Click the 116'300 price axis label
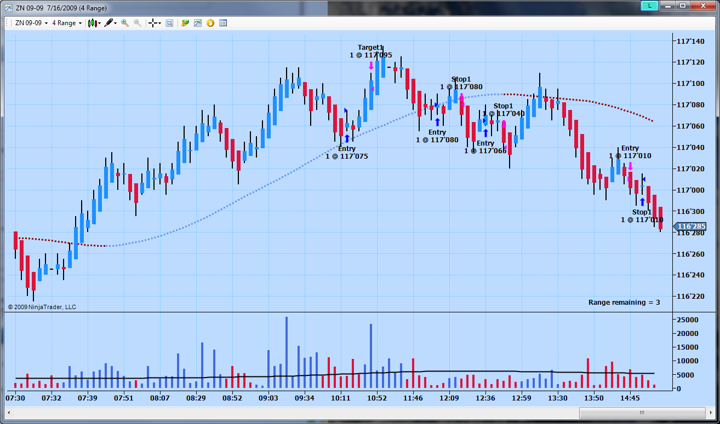This screenshot has height=424, width=720. pyautogui.click(x=690, y=212)
